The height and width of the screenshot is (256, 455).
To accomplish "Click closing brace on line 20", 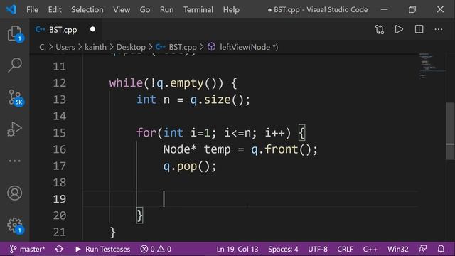I will (139, 215).
